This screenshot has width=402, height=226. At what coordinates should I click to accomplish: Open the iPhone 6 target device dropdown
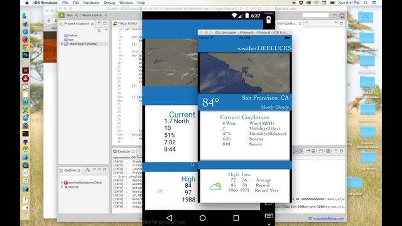(x=94, y=15)
